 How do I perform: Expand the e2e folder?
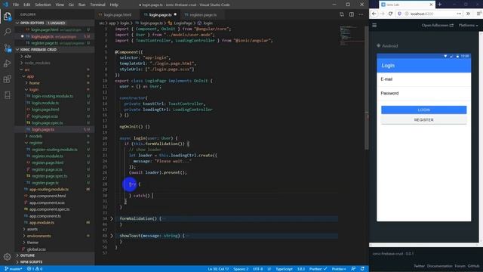(28, 57)
